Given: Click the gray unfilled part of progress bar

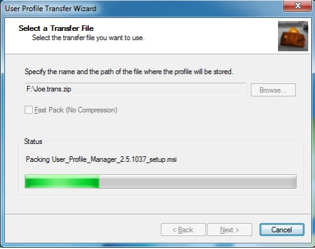Looking at the screenshot, I should [x=198, y=181].
